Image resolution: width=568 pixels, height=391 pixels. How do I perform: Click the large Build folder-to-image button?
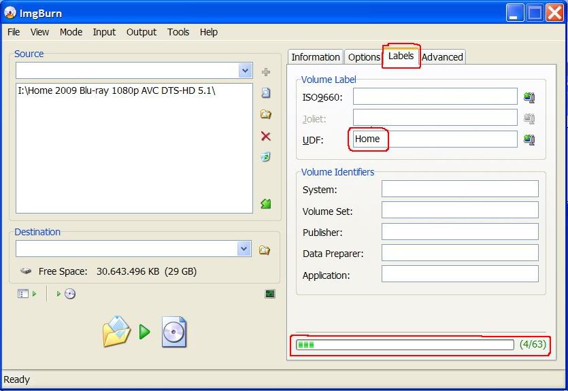pos(144,332)
